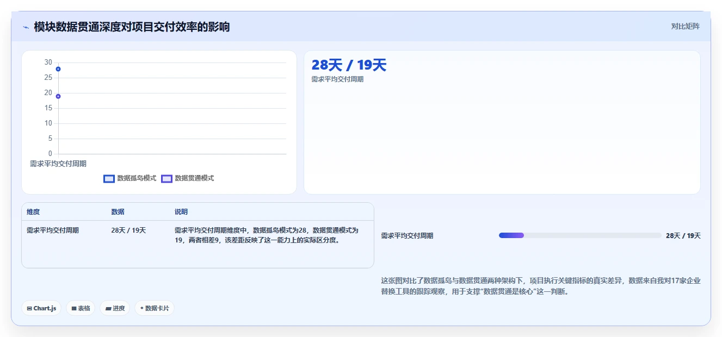This screenshot has width=722, height=337.
Task: Click the 28天 / 19天 value beside progress bar
Action: tap(683, 236)
